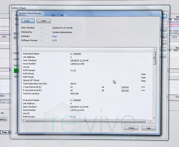Select the first Instrument Name LC-20ADXR row

click(87, 54)
